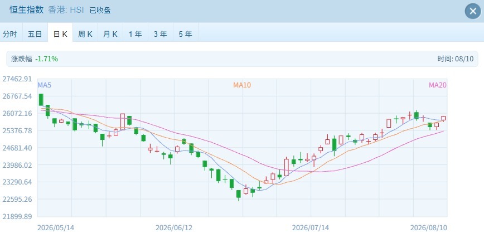Viewport: 484px width, 233px height.
Task: Switch to 周K weekly candles
Action: point(85,34)
